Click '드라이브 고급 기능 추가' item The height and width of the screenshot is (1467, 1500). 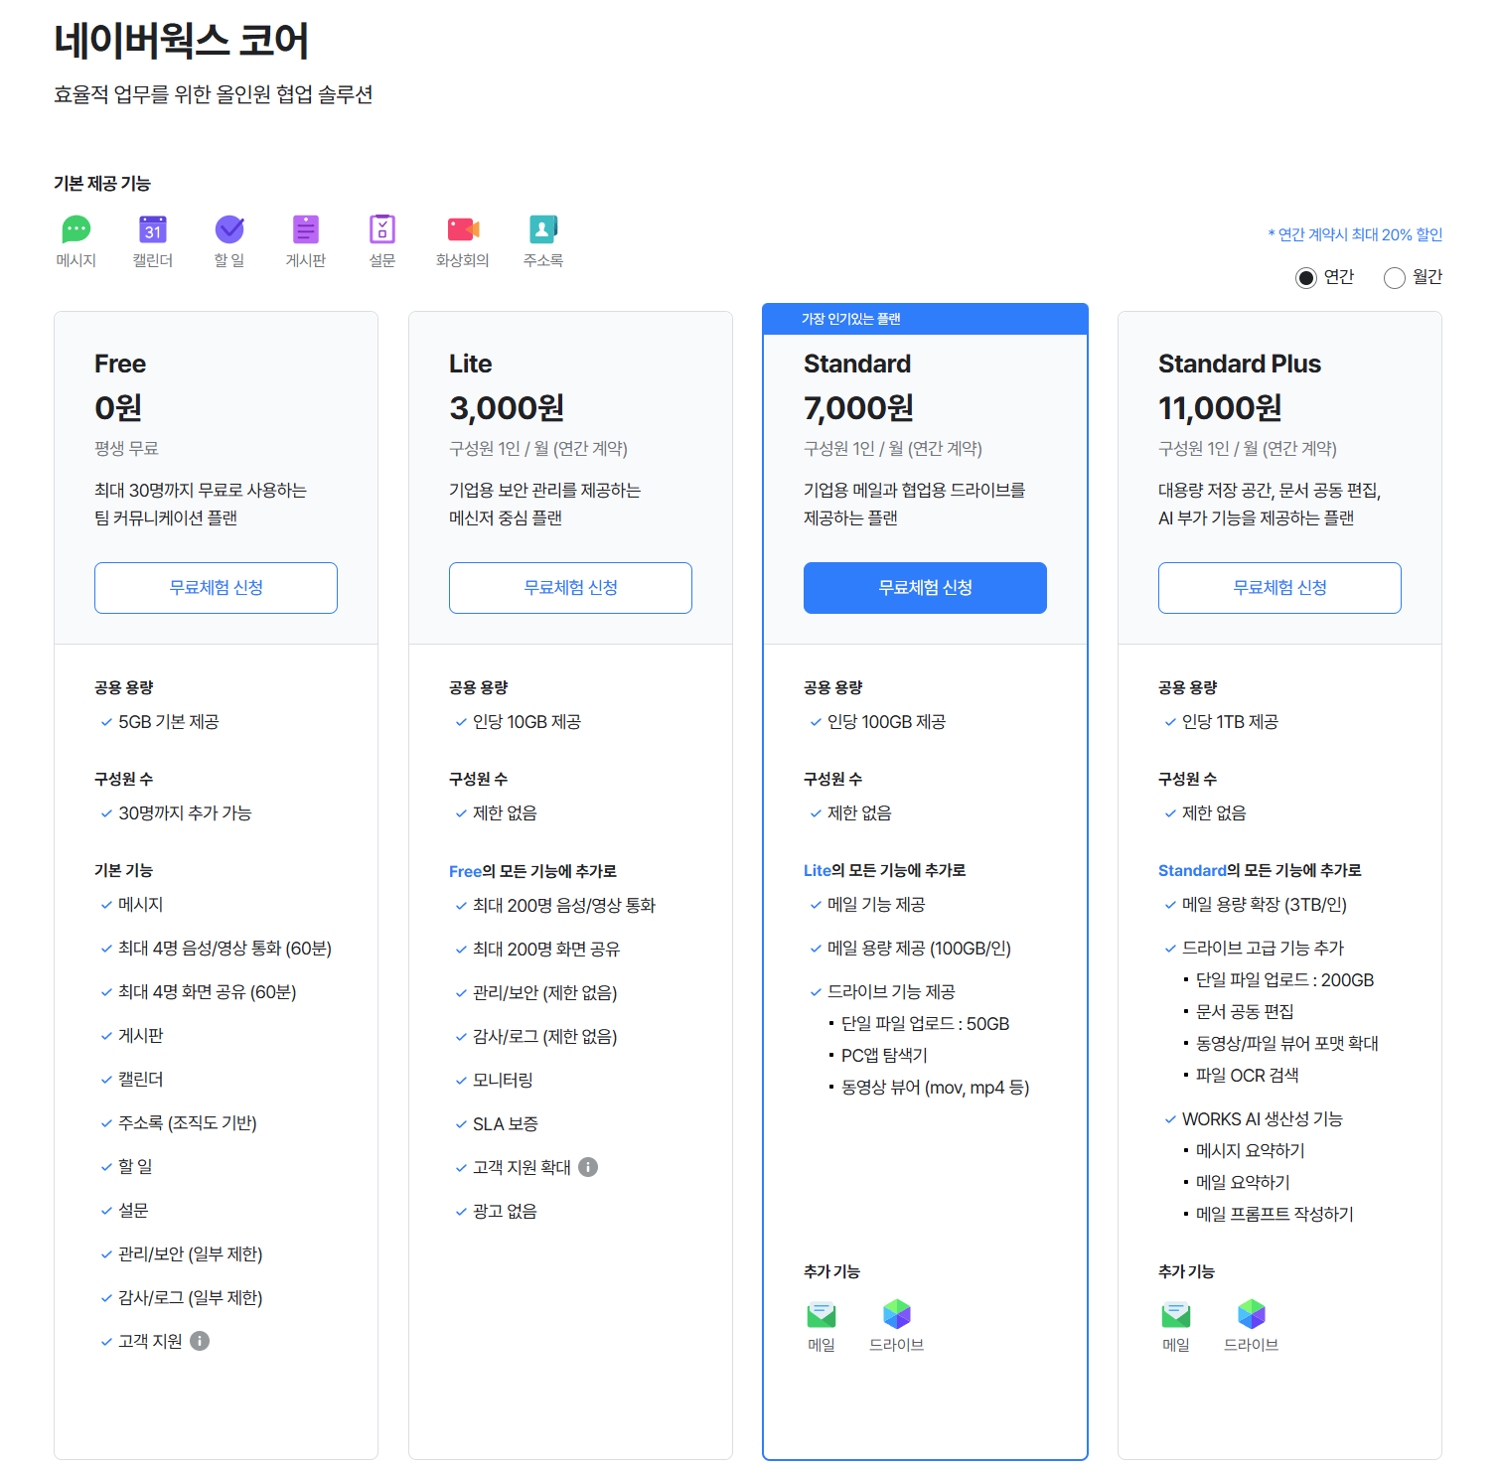[x=1264, y=949]
